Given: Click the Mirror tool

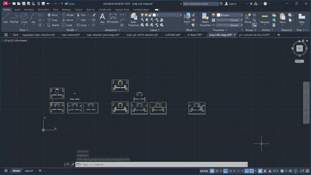Looking at the screenshot, I should pos(67,20).
